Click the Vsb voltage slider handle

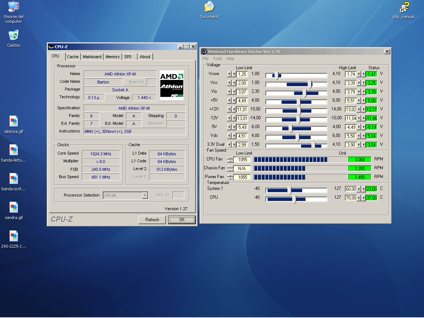click(297, 137)
